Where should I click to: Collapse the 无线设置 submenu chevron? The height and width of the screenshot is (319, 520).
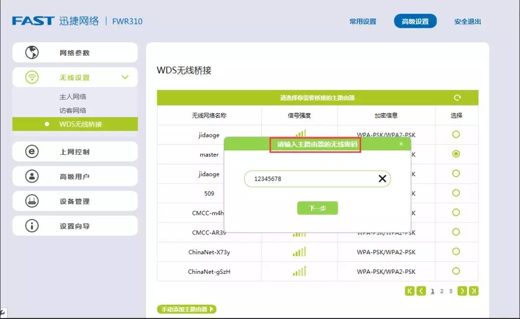125,77
